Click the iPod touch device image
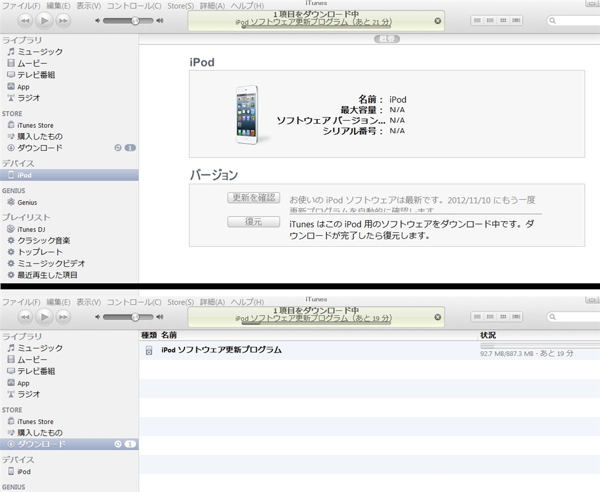The image size is (600, 492). [x=248, y=114]
